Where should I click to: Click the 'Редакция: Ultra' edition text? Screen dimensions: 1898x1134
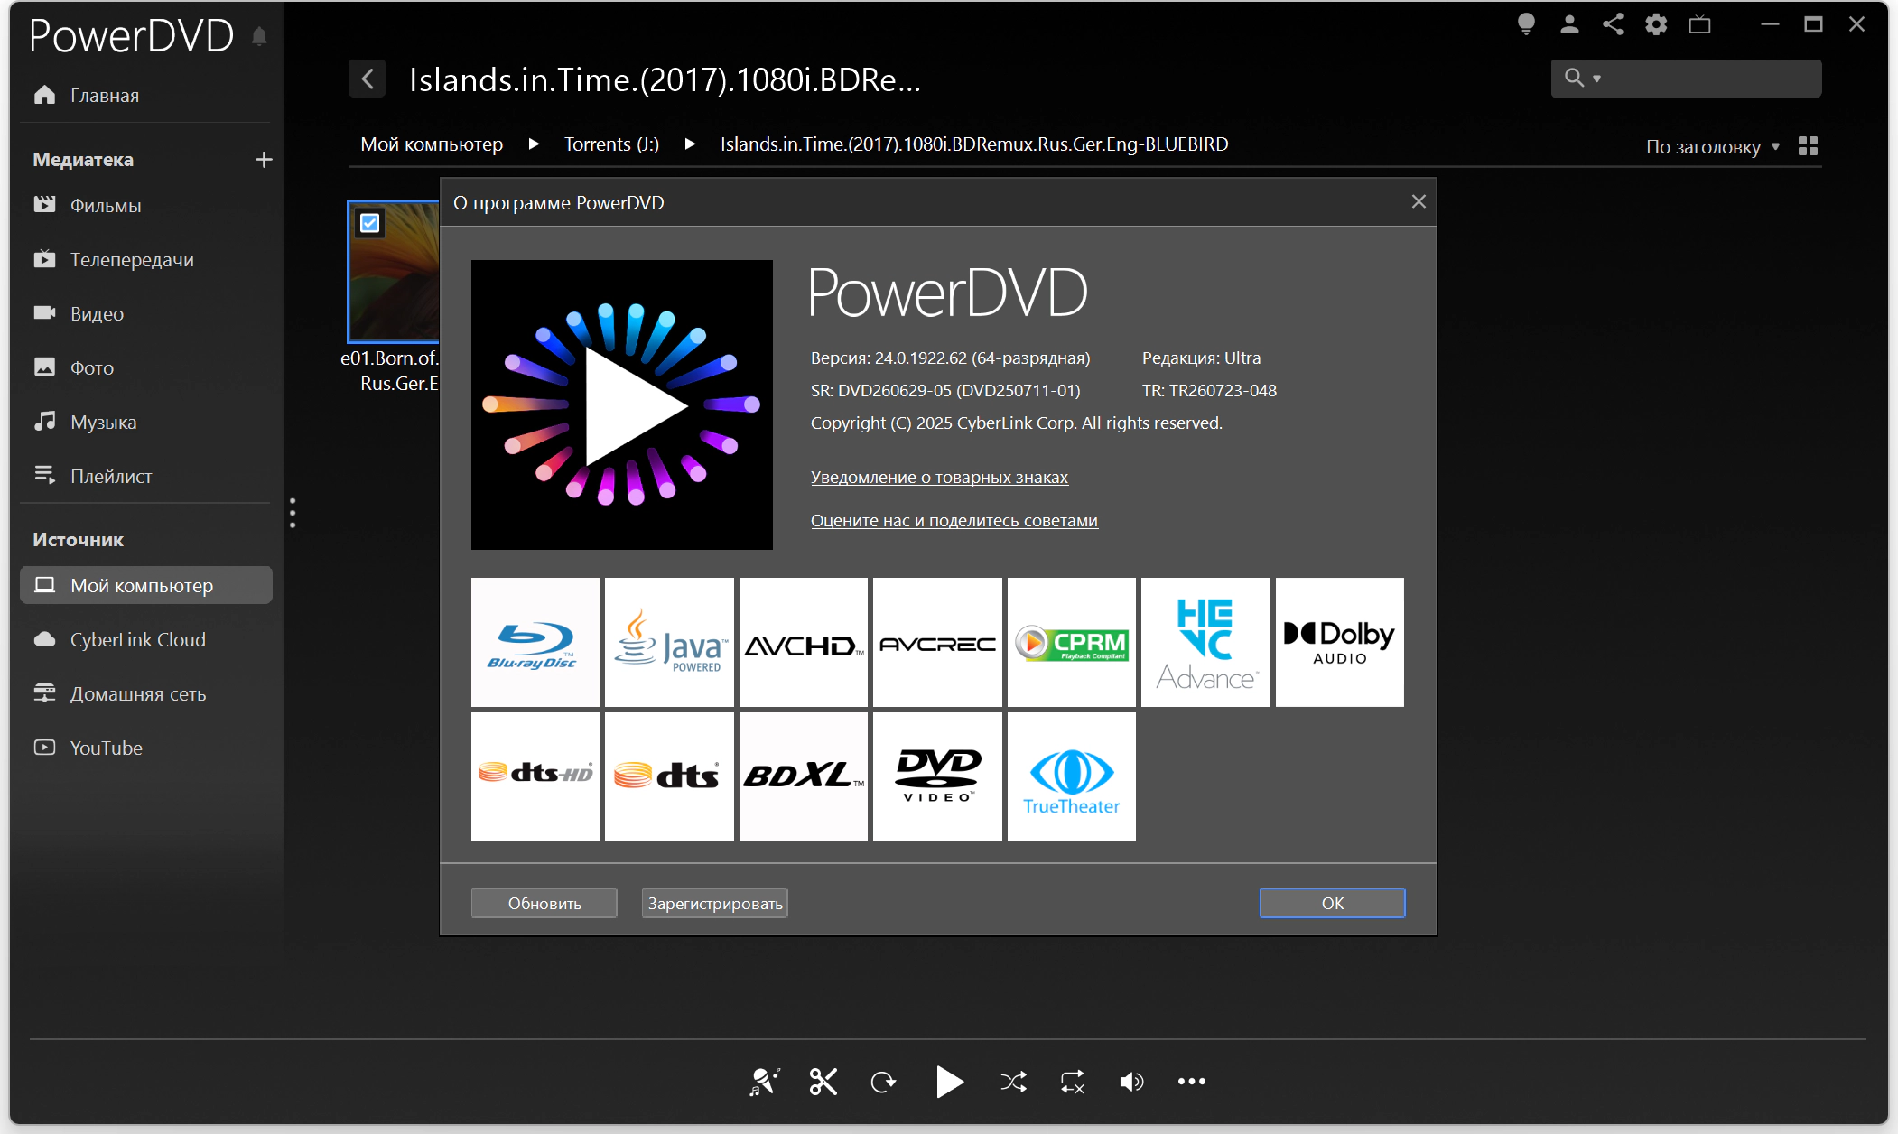[1201, 358]
